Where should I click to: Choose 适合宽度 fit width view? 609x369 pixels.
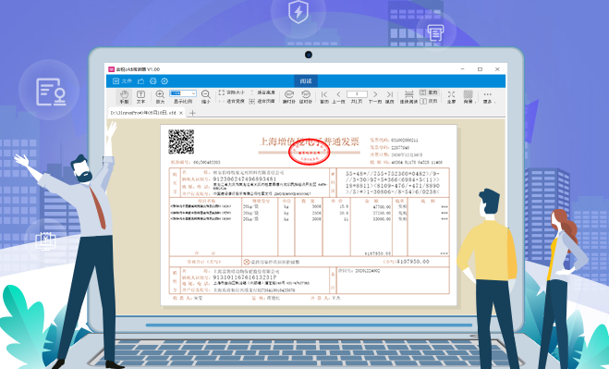click(232, 101)
